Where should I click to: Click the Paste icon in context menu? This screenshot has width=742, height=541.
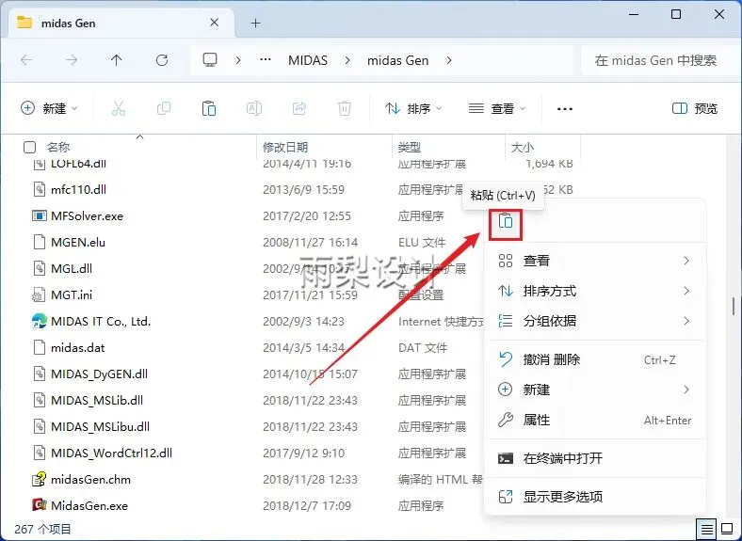pos(506,221)
